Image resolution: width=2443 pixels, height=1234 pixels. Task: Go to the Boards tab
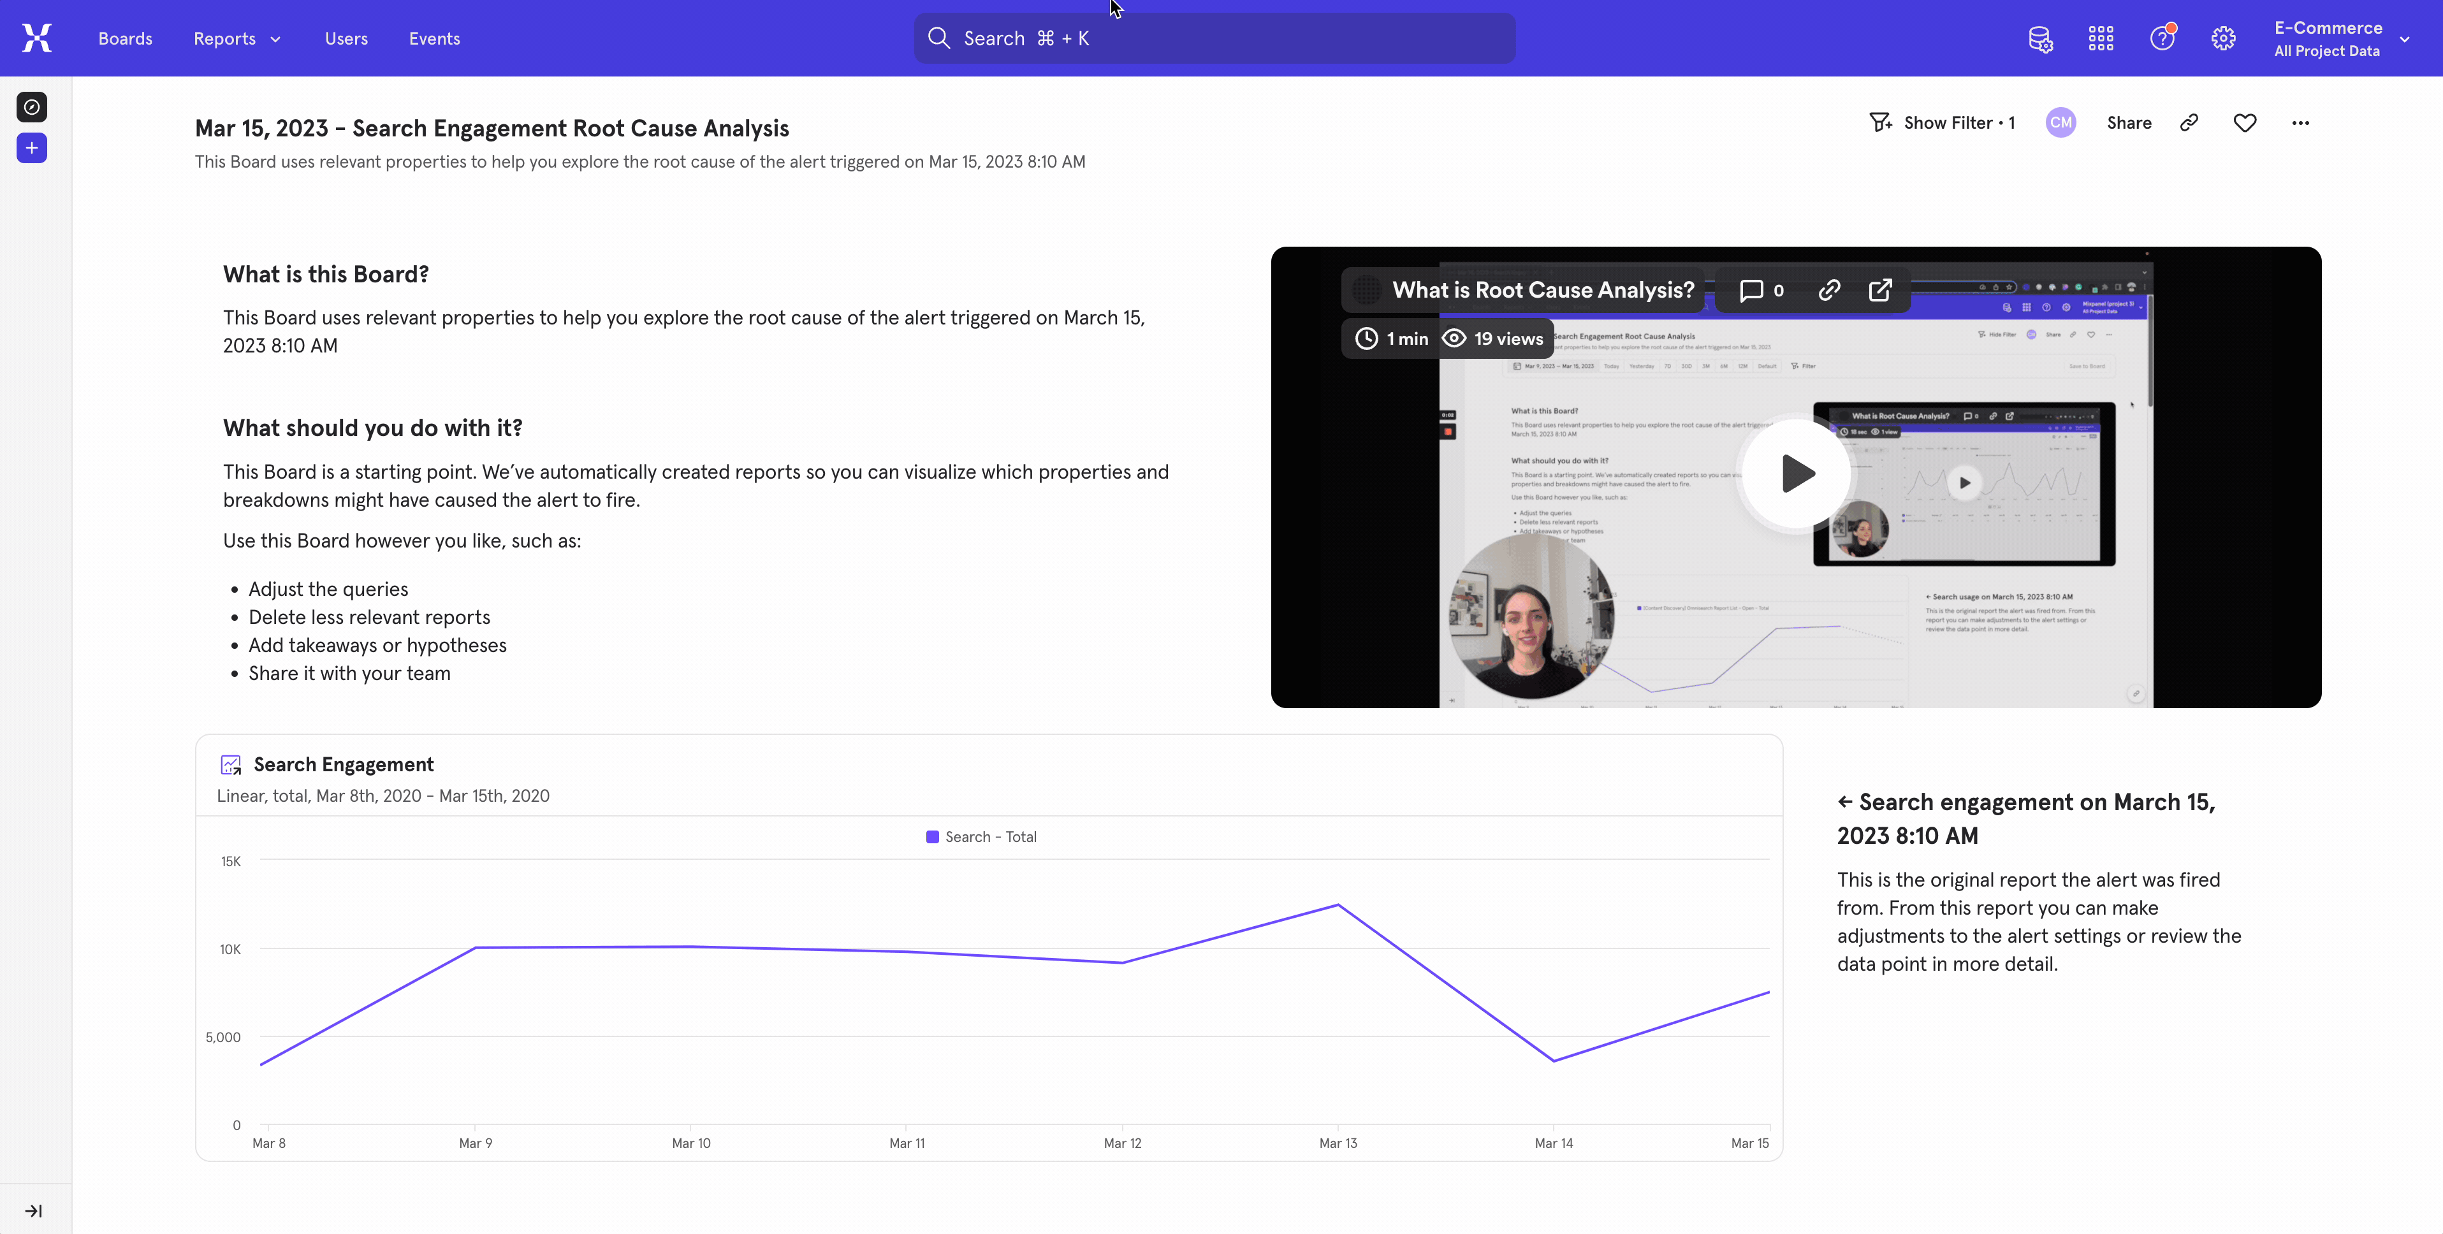pos(125,39)
